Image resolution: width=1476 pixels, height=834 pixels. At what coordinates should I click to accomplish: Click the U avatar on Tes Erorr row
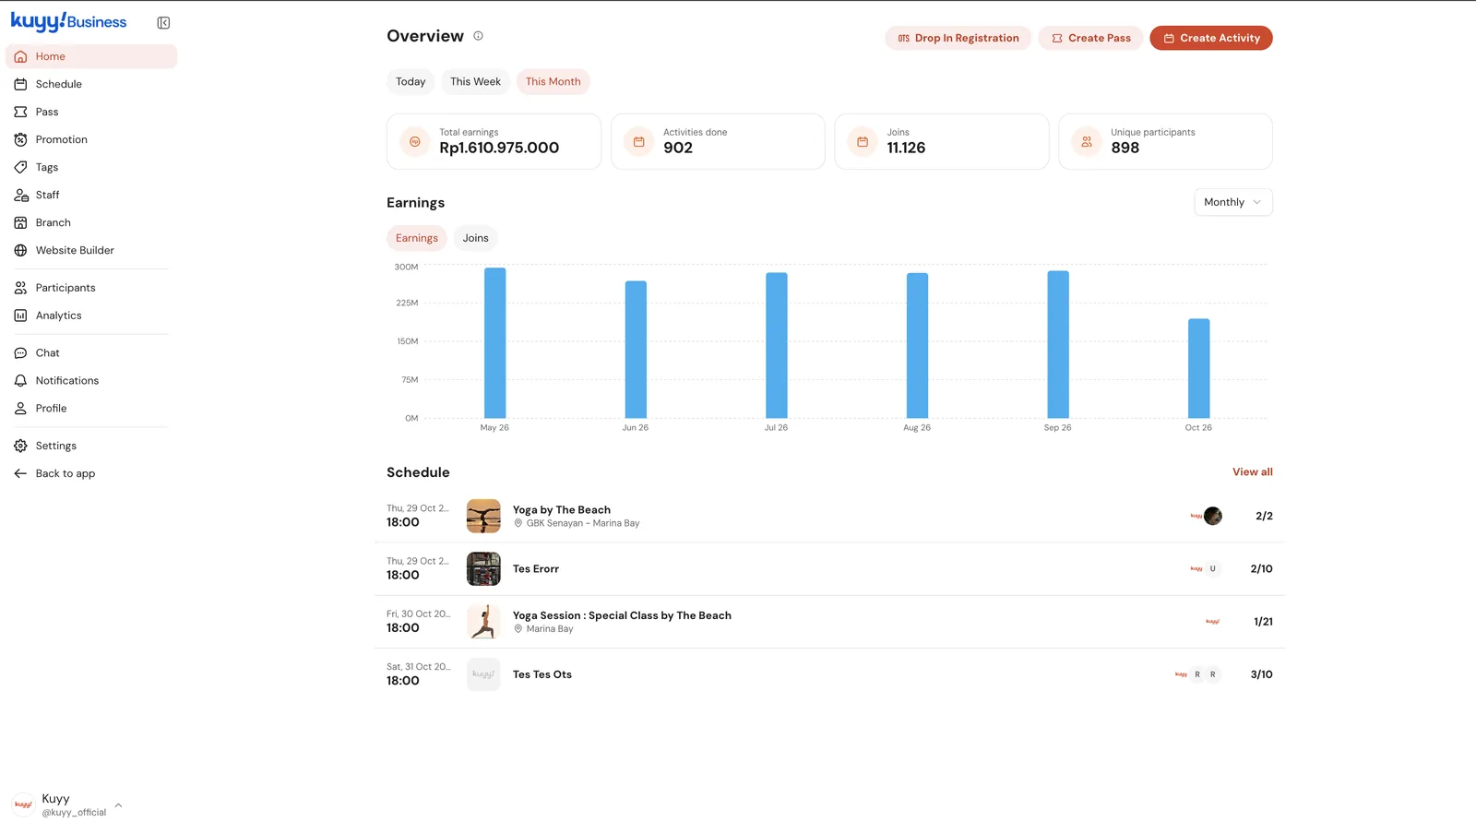1213,569
